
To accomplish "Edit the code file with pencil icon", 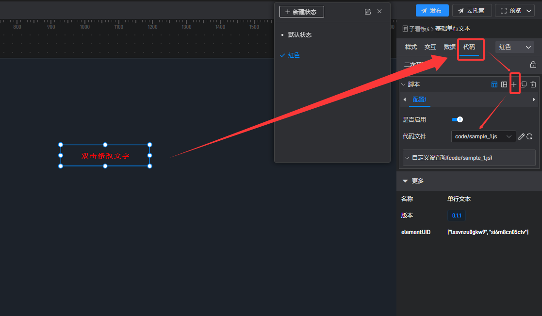I will point(521,137).
